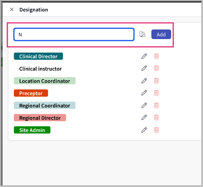Delete the Site Admin designation
Viewport: 203px width, 187px height.
[156, 130]
